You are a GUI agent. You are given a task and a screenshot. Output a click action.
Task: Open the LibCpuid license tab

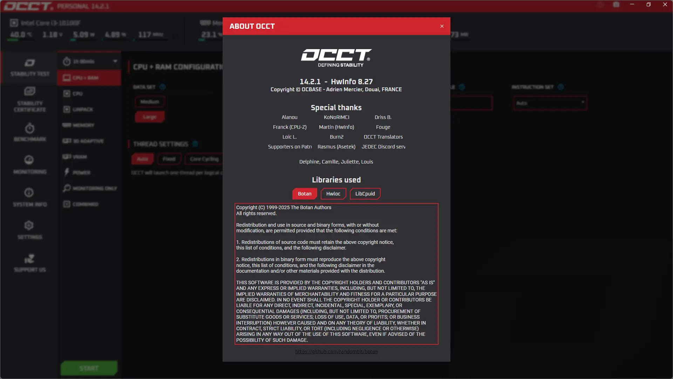coord(365,194)
